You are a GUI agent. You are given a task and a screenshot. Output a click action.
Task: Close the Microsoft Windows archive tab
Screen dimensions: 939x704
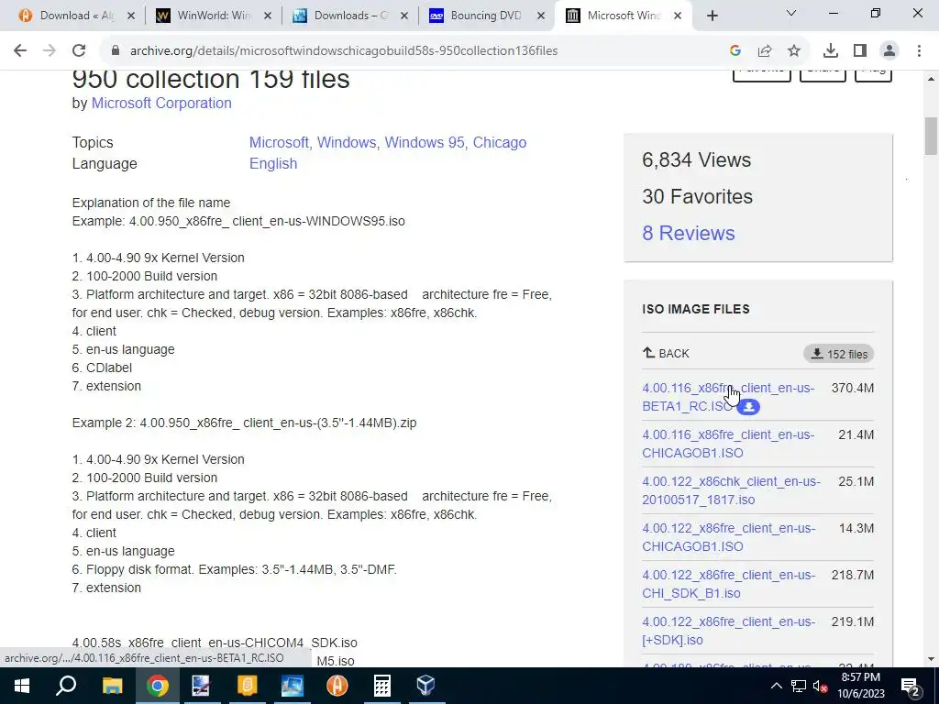point(678,16)
